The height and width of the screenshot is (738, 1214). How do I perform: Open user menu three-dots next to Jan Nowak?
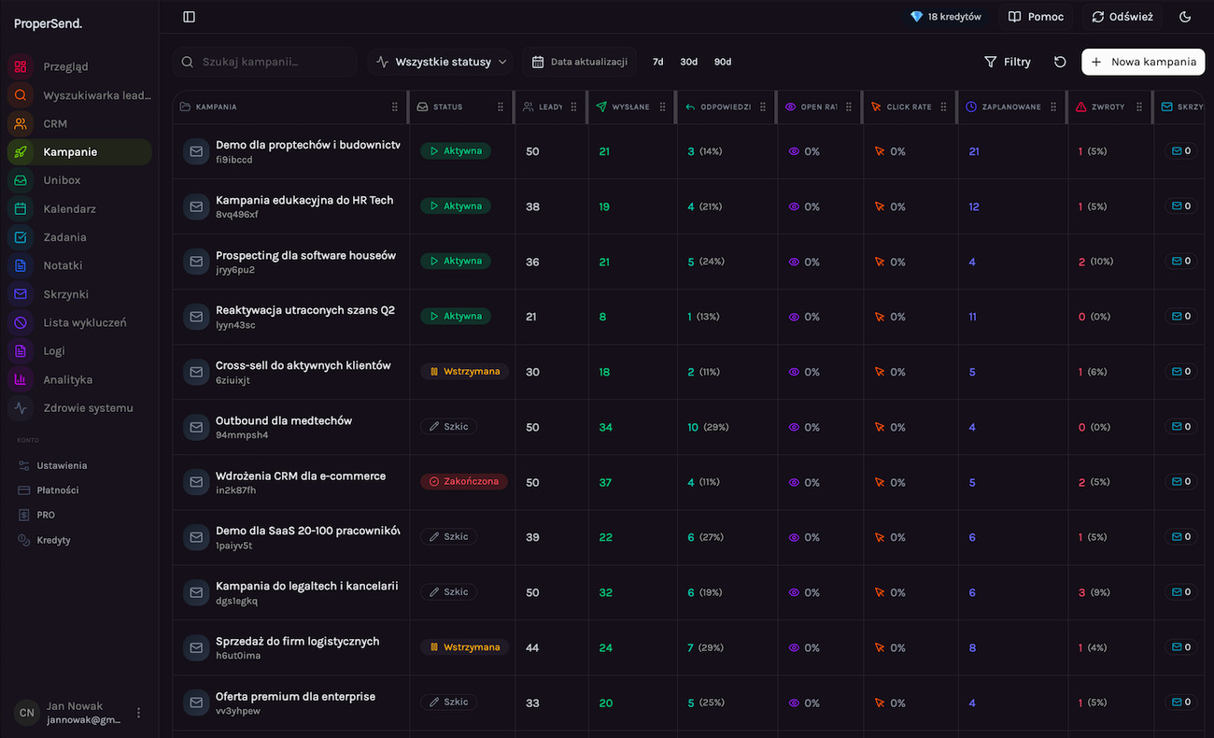(139, 713)
